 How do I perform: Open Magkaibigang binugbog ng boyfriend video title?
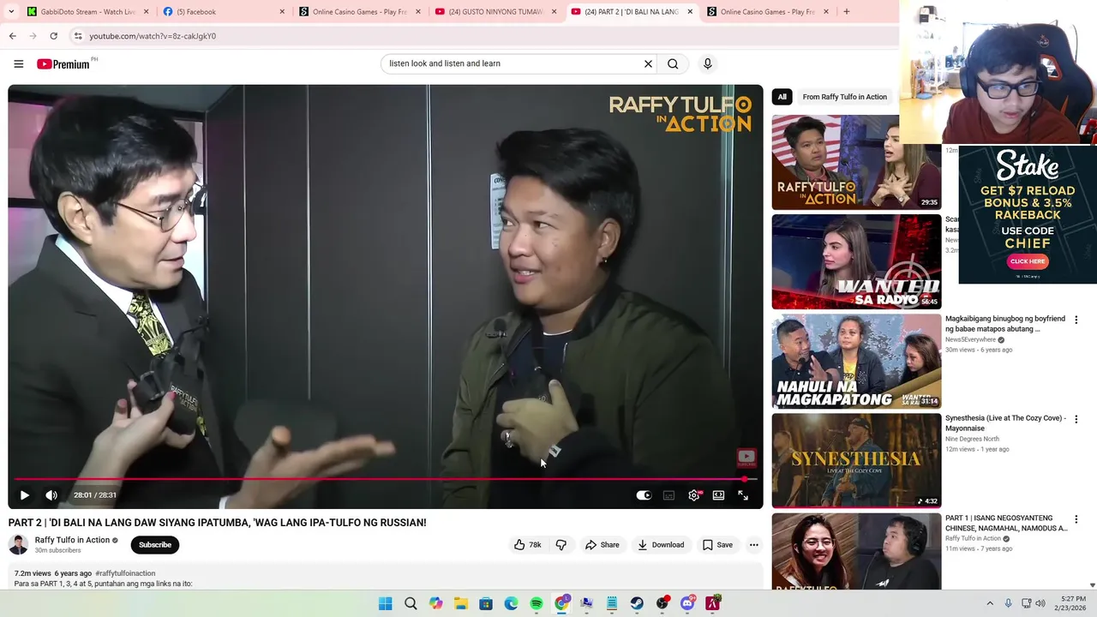[1005, 324]
